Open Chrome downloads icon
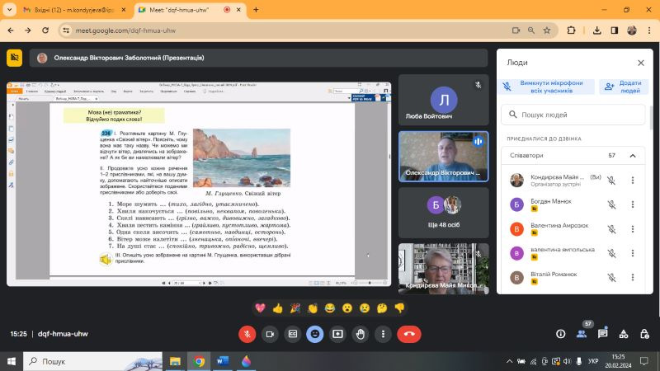 pyautogui.click(x=596, y=31)
